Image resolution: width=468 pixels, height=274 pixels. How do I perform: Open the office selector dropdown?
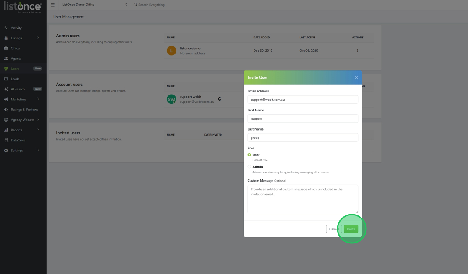coord(94,5)
